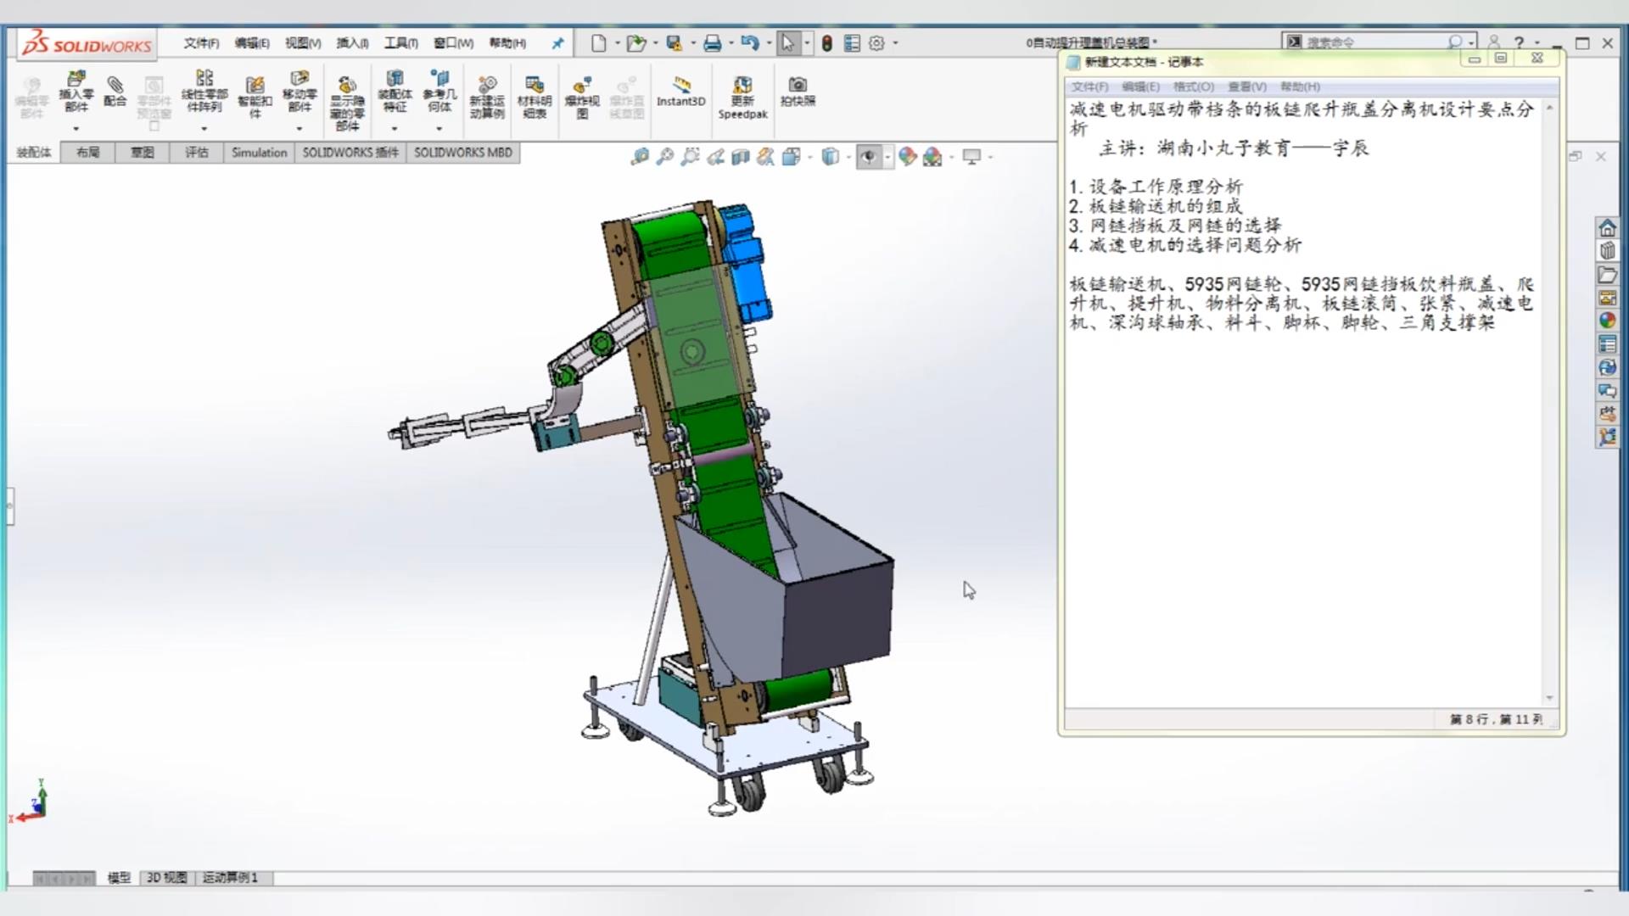Click the SOLIDWORKS logo

[87, 43]
